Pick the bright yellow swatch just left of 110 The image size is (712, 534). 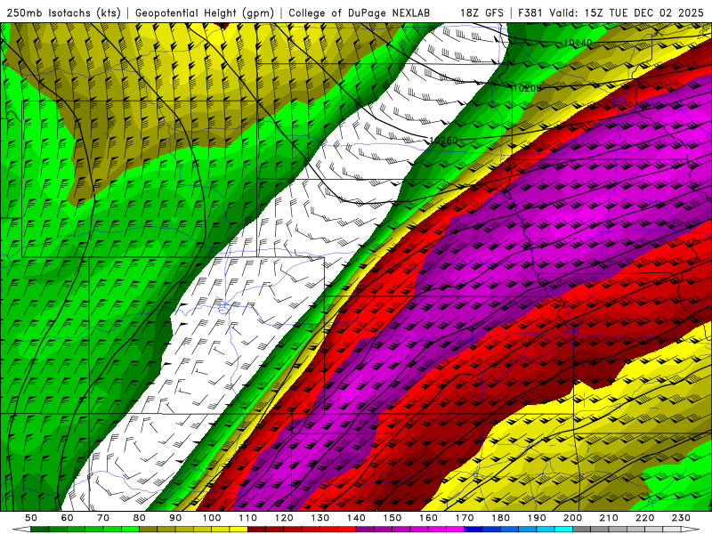(239, 530)
